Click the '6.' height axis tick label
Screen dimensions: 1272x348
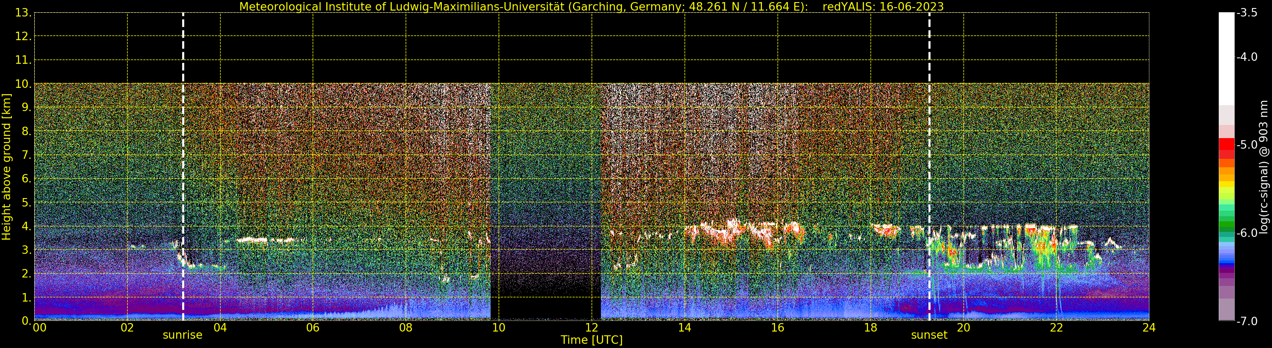pyautogui.click(x=26, y=179)
